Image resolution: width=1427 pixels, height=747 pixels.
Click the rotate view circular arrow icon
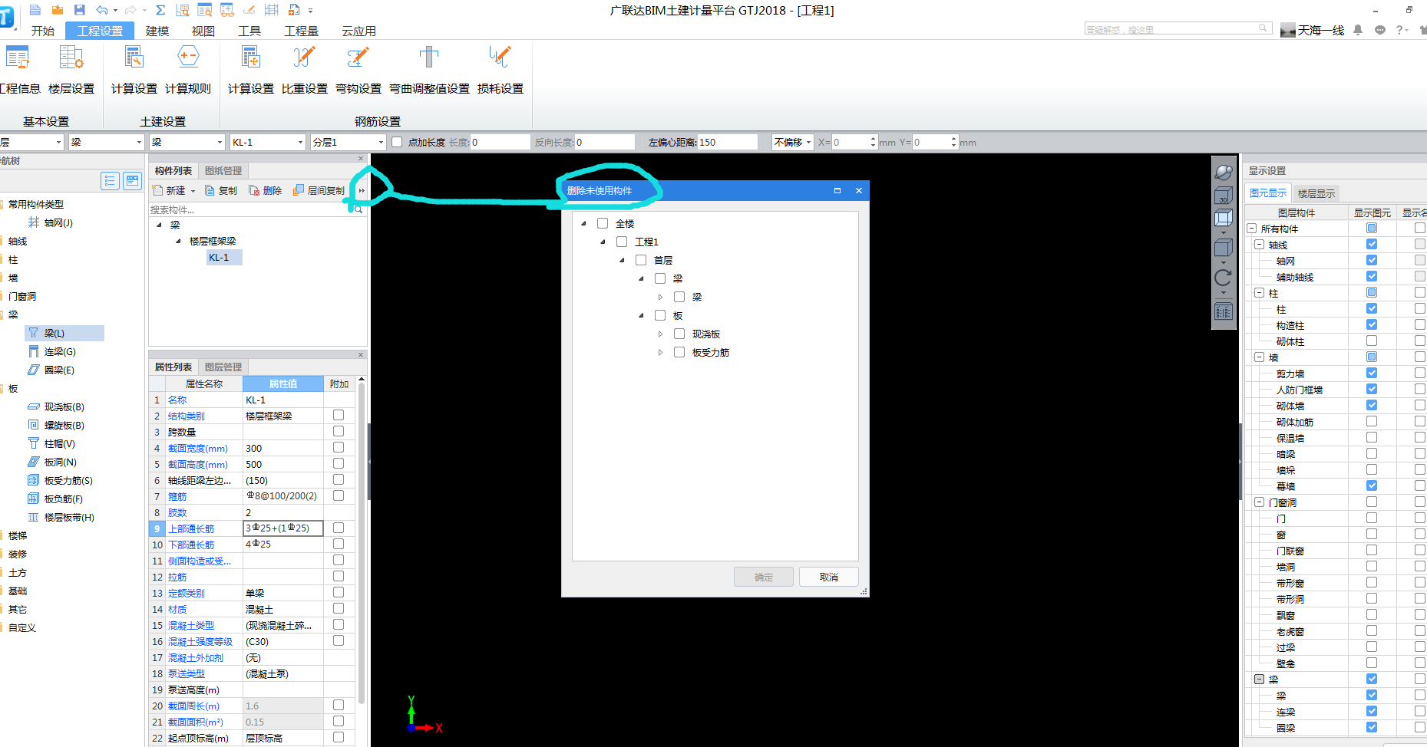point(1224,278)
